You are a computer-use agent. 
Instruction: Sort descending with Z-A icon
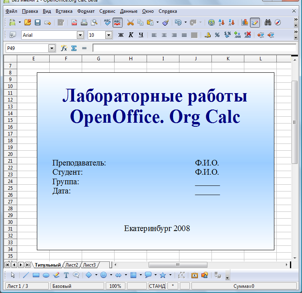(232, 22)
